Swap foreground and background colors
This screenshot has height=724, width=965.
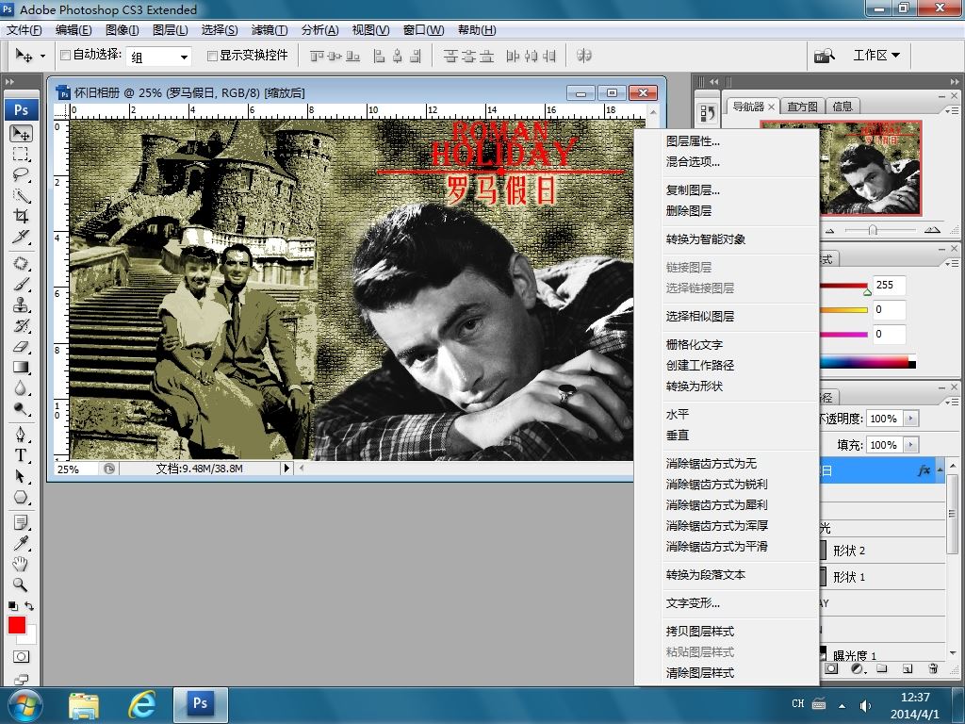(x=29, y=606)
